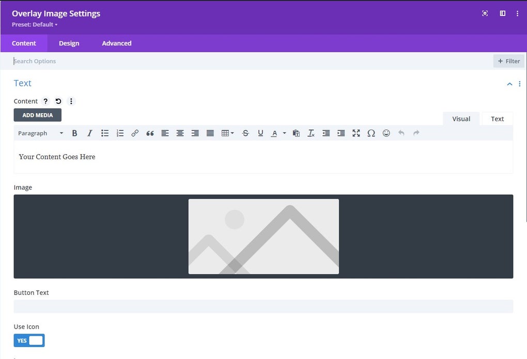Click the Add Media button
This screenshot has width=527, height=359.
tap(37, 115)
